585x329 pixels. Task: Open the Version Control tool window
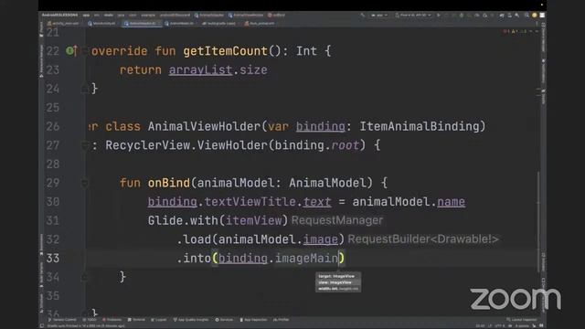click(x=62, y=320)
